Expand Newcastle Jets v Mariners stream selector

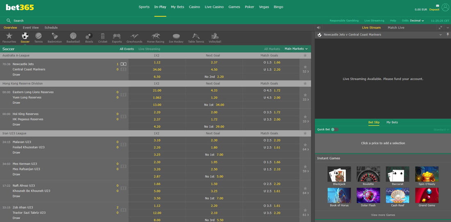click(440, 34)
